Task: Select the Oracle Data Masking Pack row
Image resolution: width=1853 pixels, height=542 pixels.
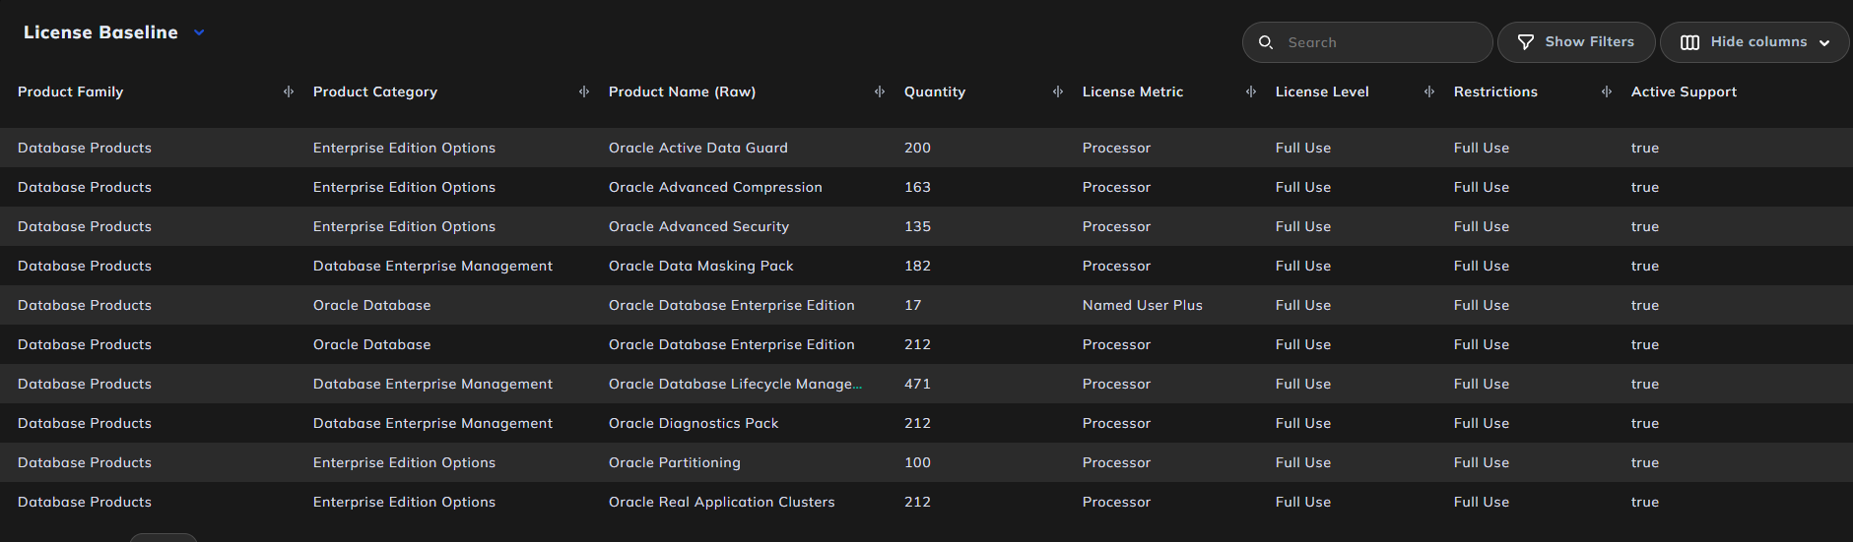Action: (x=926, y=266)
